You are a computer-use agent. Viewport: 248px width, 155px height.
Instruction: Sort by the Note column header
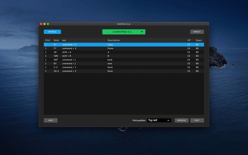(56, 40)
